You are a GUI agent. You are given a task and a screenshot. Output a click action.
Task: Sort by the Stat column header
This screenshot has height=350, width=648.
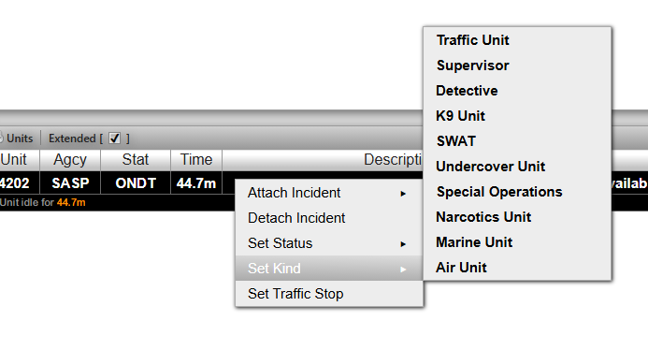(136, 160)
